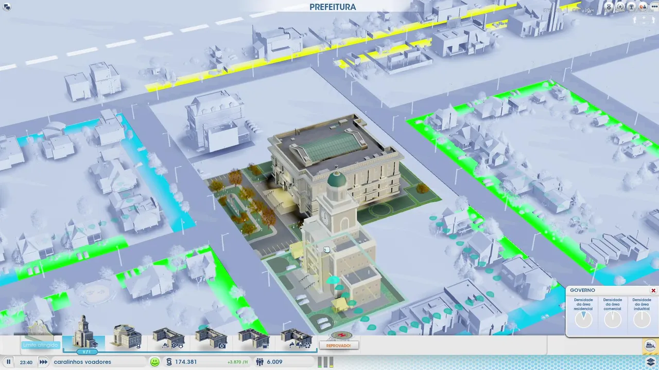
Task: Click the town hall's green glass roof
Action: (331, 145)
